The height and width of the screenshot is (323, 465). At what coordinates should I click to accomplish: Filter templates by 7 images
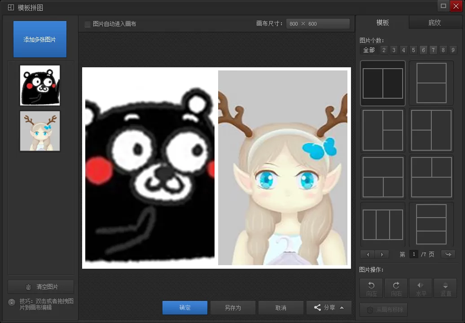[433, 50]
